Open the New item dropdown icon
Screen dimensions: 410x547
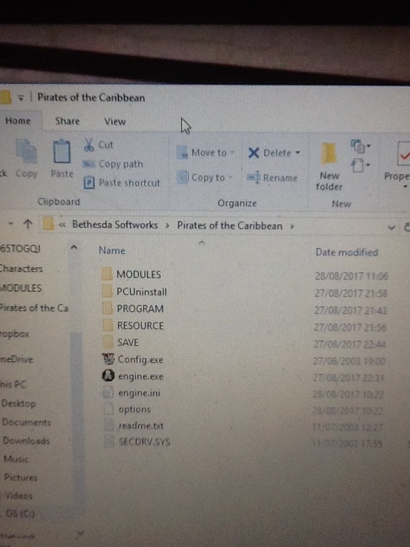tap(360, 146)
